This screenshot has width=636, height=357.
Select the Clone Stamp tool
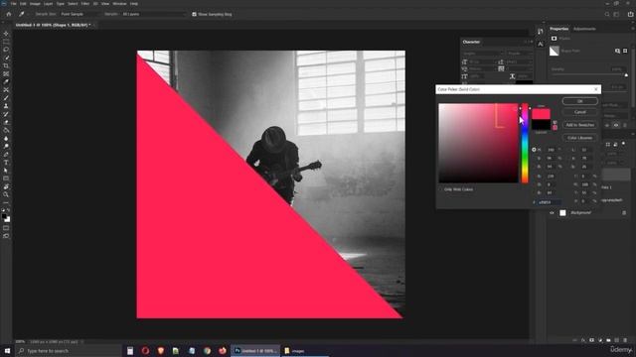(6, 106)
